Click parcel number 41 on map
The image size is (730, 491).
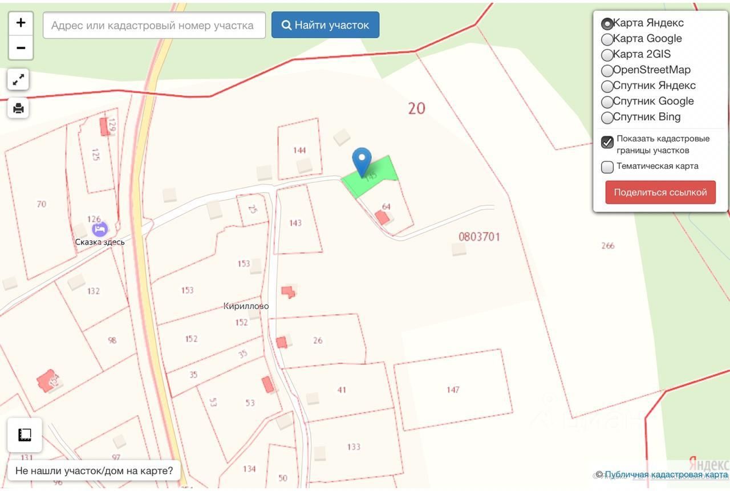point(342,390)
